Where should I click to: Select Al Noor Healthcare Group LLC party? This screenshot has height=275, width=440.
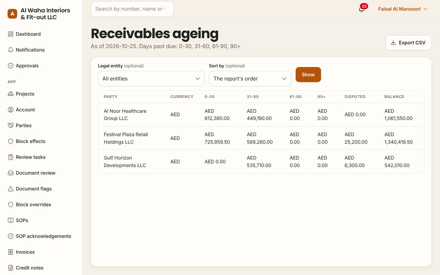tap(125, 115)
